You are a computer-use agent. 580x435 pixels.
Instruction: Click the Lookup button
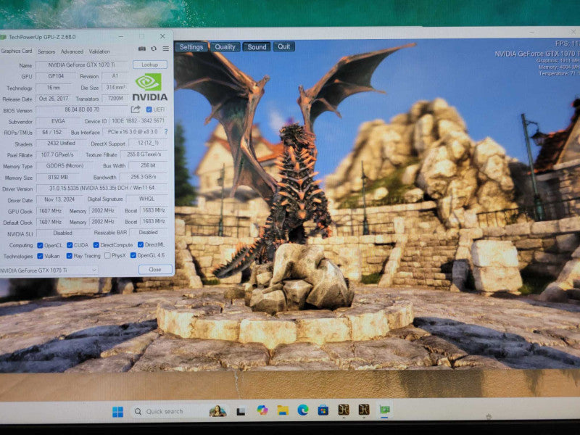pos(150,65)
